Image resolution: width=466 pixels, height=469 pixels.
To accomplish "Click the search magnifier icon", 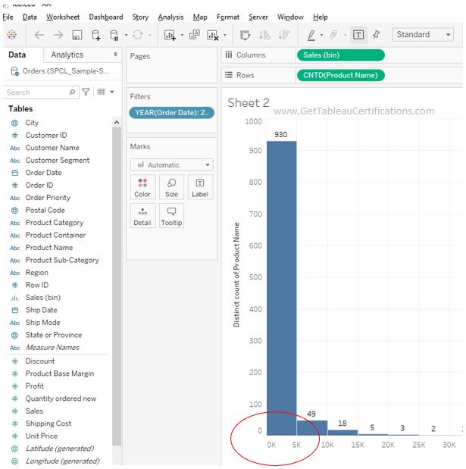I will [x=72, y=92].
